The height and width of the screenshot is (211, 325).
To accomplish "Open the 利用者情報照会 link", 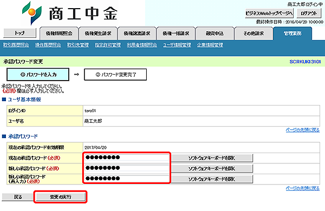I will 142,45.
